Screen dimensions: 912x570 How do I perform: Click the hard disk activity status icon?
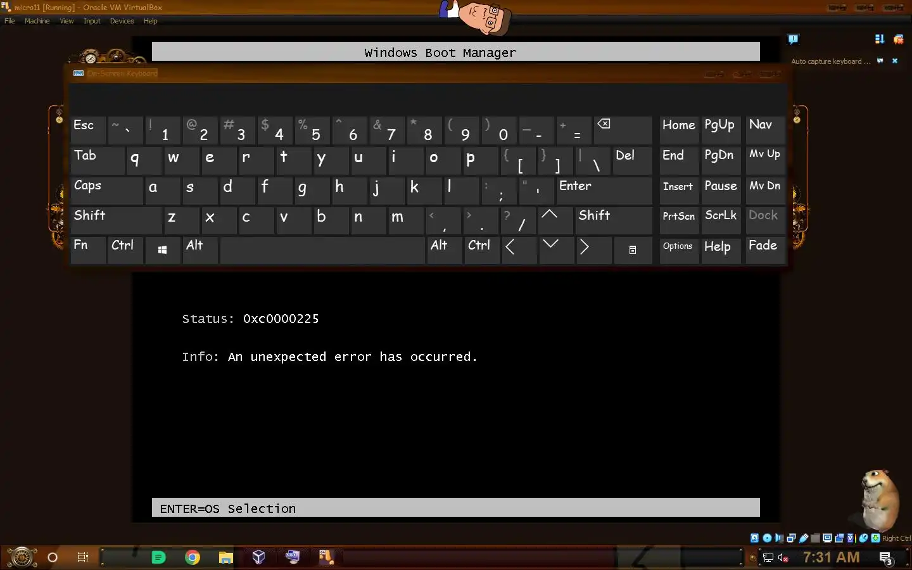(754, 538)
